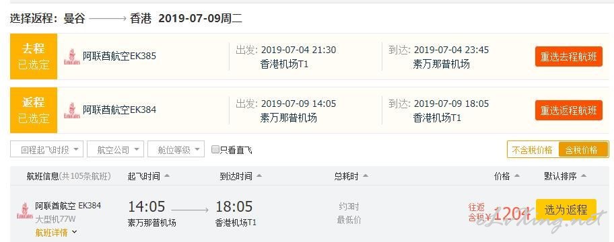The width and height of the screenshot is (614, 242).
Task: Click 重选返程航班 button
Action: tap(569, 110)
